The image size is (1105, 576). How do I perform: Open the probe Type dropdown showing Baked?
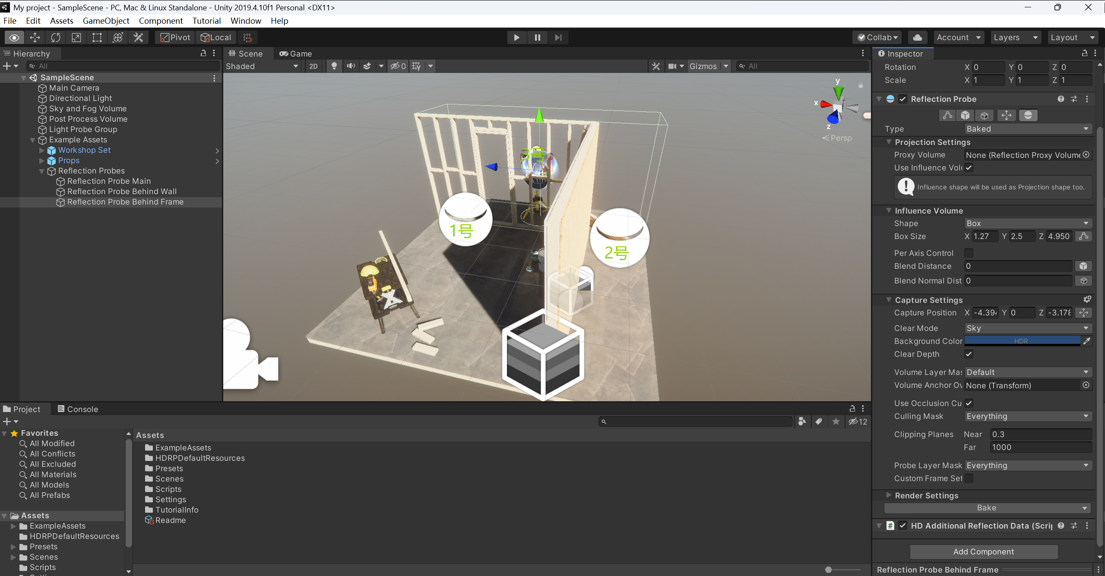click(1027, 129)
